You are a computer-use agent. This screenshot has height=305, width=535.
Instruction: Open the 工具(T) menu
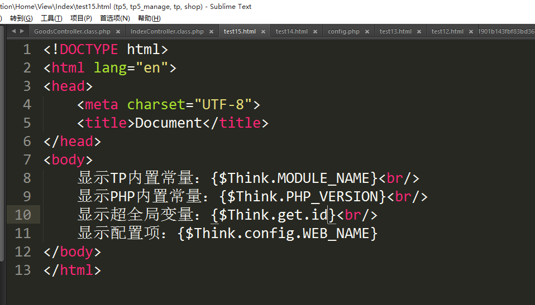[51, 18]
